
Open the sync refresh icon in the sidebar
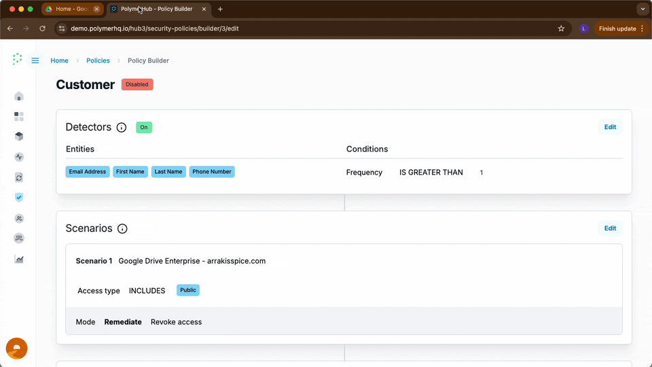[19, 177]
